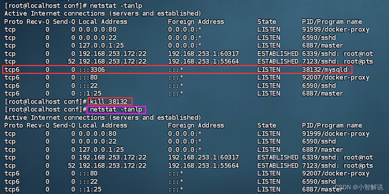Click the 'State' header before the kill command
Viewport: 389px width, 194px height.
pyautogui.click(x=267, y=22)
